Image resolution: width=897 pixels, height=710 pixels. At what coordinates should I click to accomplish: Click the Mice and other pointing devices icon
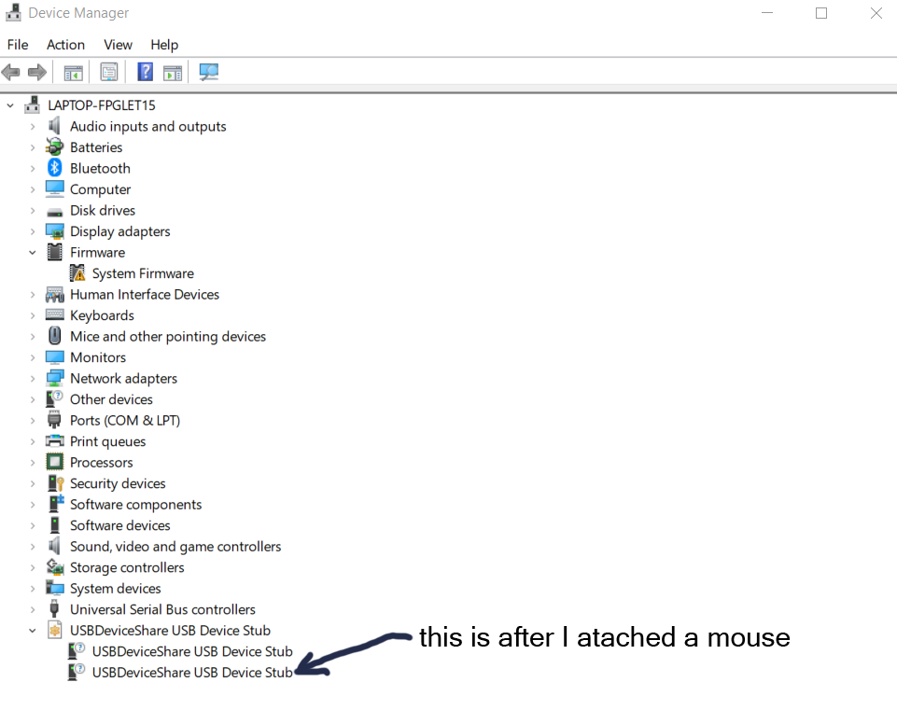coord(55,336)
